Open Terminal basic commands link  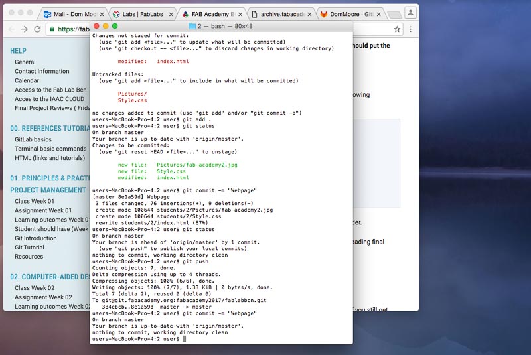(50, 149)
